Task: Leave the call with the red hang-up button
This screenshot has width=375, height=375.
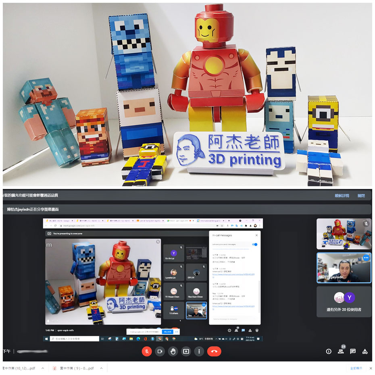Action: pos(214,351)
